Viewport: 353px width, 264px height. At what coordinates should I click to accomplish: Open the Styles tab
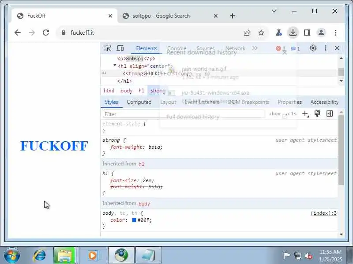click(x=112, y=102)
